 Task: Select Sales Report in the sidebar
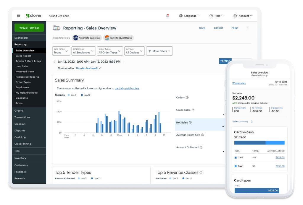coord(23,56)
